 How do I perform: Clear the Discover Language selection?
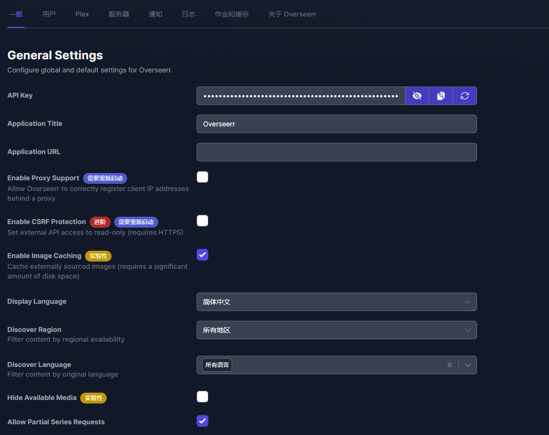[x=450, y=365]
